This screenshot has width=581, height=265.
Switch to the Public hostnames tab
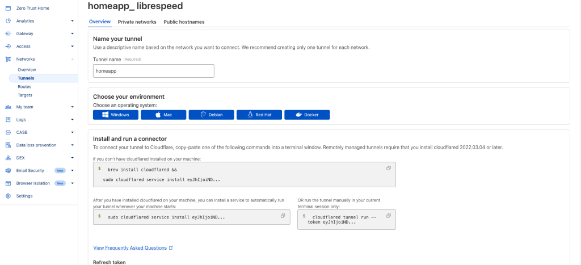[x=184, y=22]
